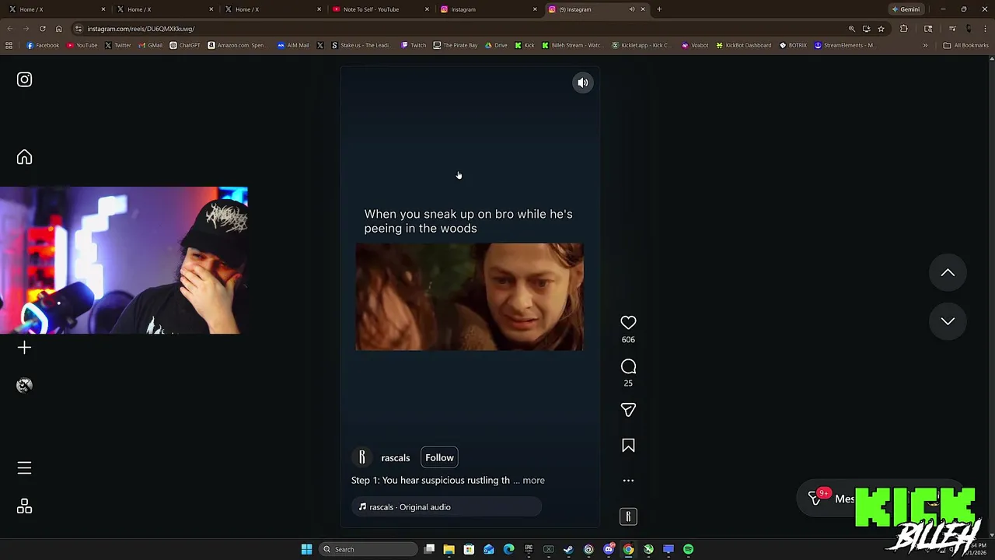Click the rascals profile picture
The height and width of the screenshot is (560, 995).
361,457
